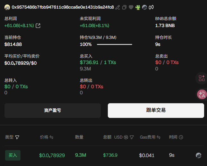The height and width of the screenshot is (166, 207).
Task: Click total sell value $0 / 0 TXs under 总卖出
Action: [167, 62]
